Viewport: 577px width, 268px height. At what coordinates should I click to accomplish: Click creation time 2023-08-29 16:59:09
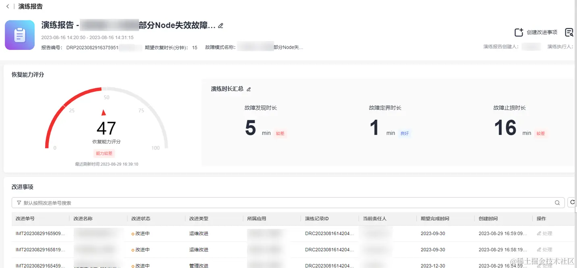[x=503, y=233]
